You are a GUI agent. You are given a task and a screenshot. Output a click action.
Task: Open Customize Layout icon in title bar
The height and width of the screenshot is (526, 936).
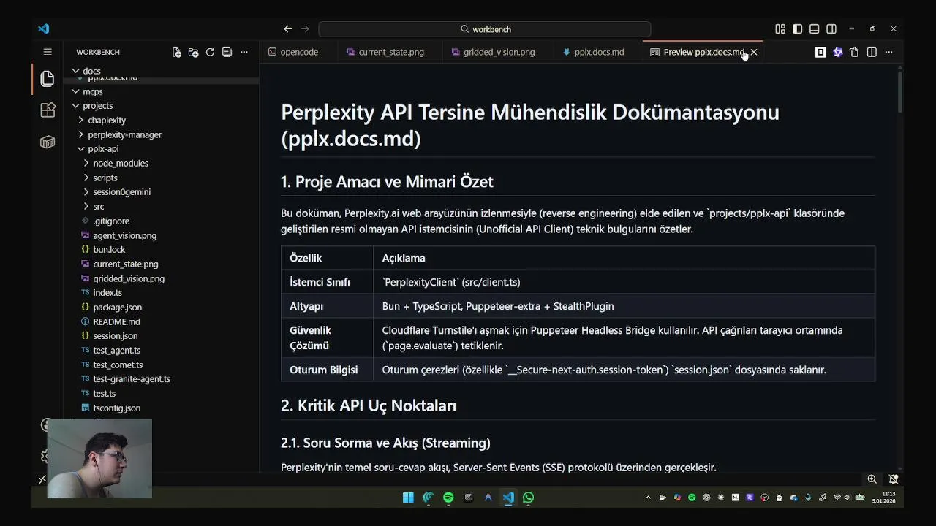coord(780,29)
